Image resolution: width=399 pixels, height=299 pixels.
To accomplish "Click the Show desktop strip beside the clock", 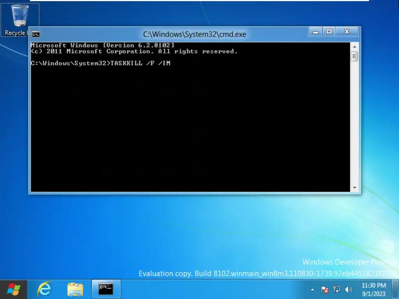I will point(395,289).
